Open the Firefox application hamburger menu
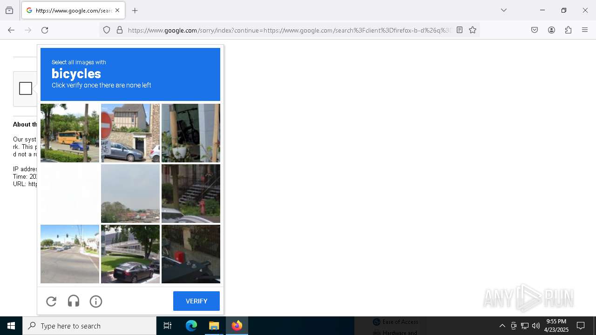 [x=585, y=30]
